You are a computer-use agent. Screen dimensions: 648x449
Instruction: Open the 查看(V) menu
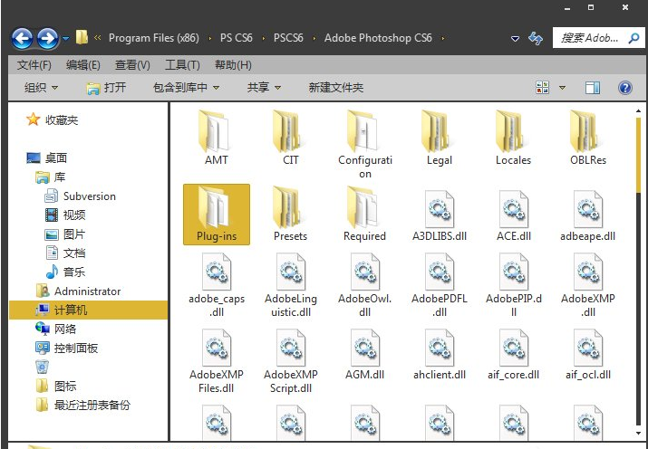point(132,65)
